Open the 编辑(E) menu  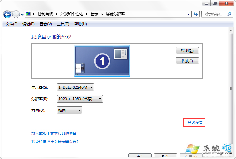click(28, 24)
